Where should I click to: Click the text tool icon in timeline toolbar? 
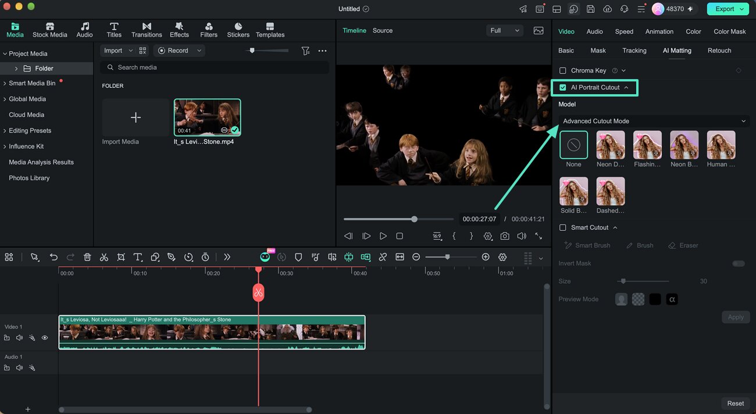coord(138,257)
